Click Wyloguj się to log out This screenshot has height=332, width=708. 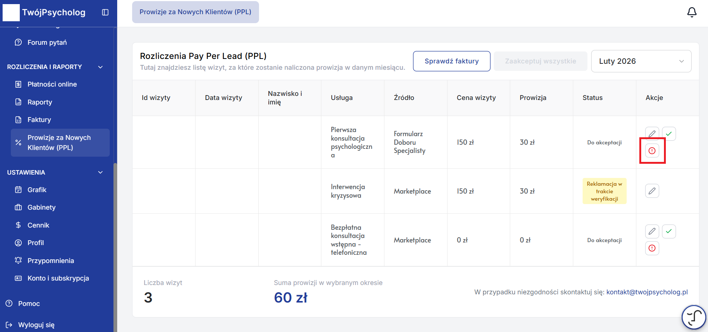coord(36,325)
